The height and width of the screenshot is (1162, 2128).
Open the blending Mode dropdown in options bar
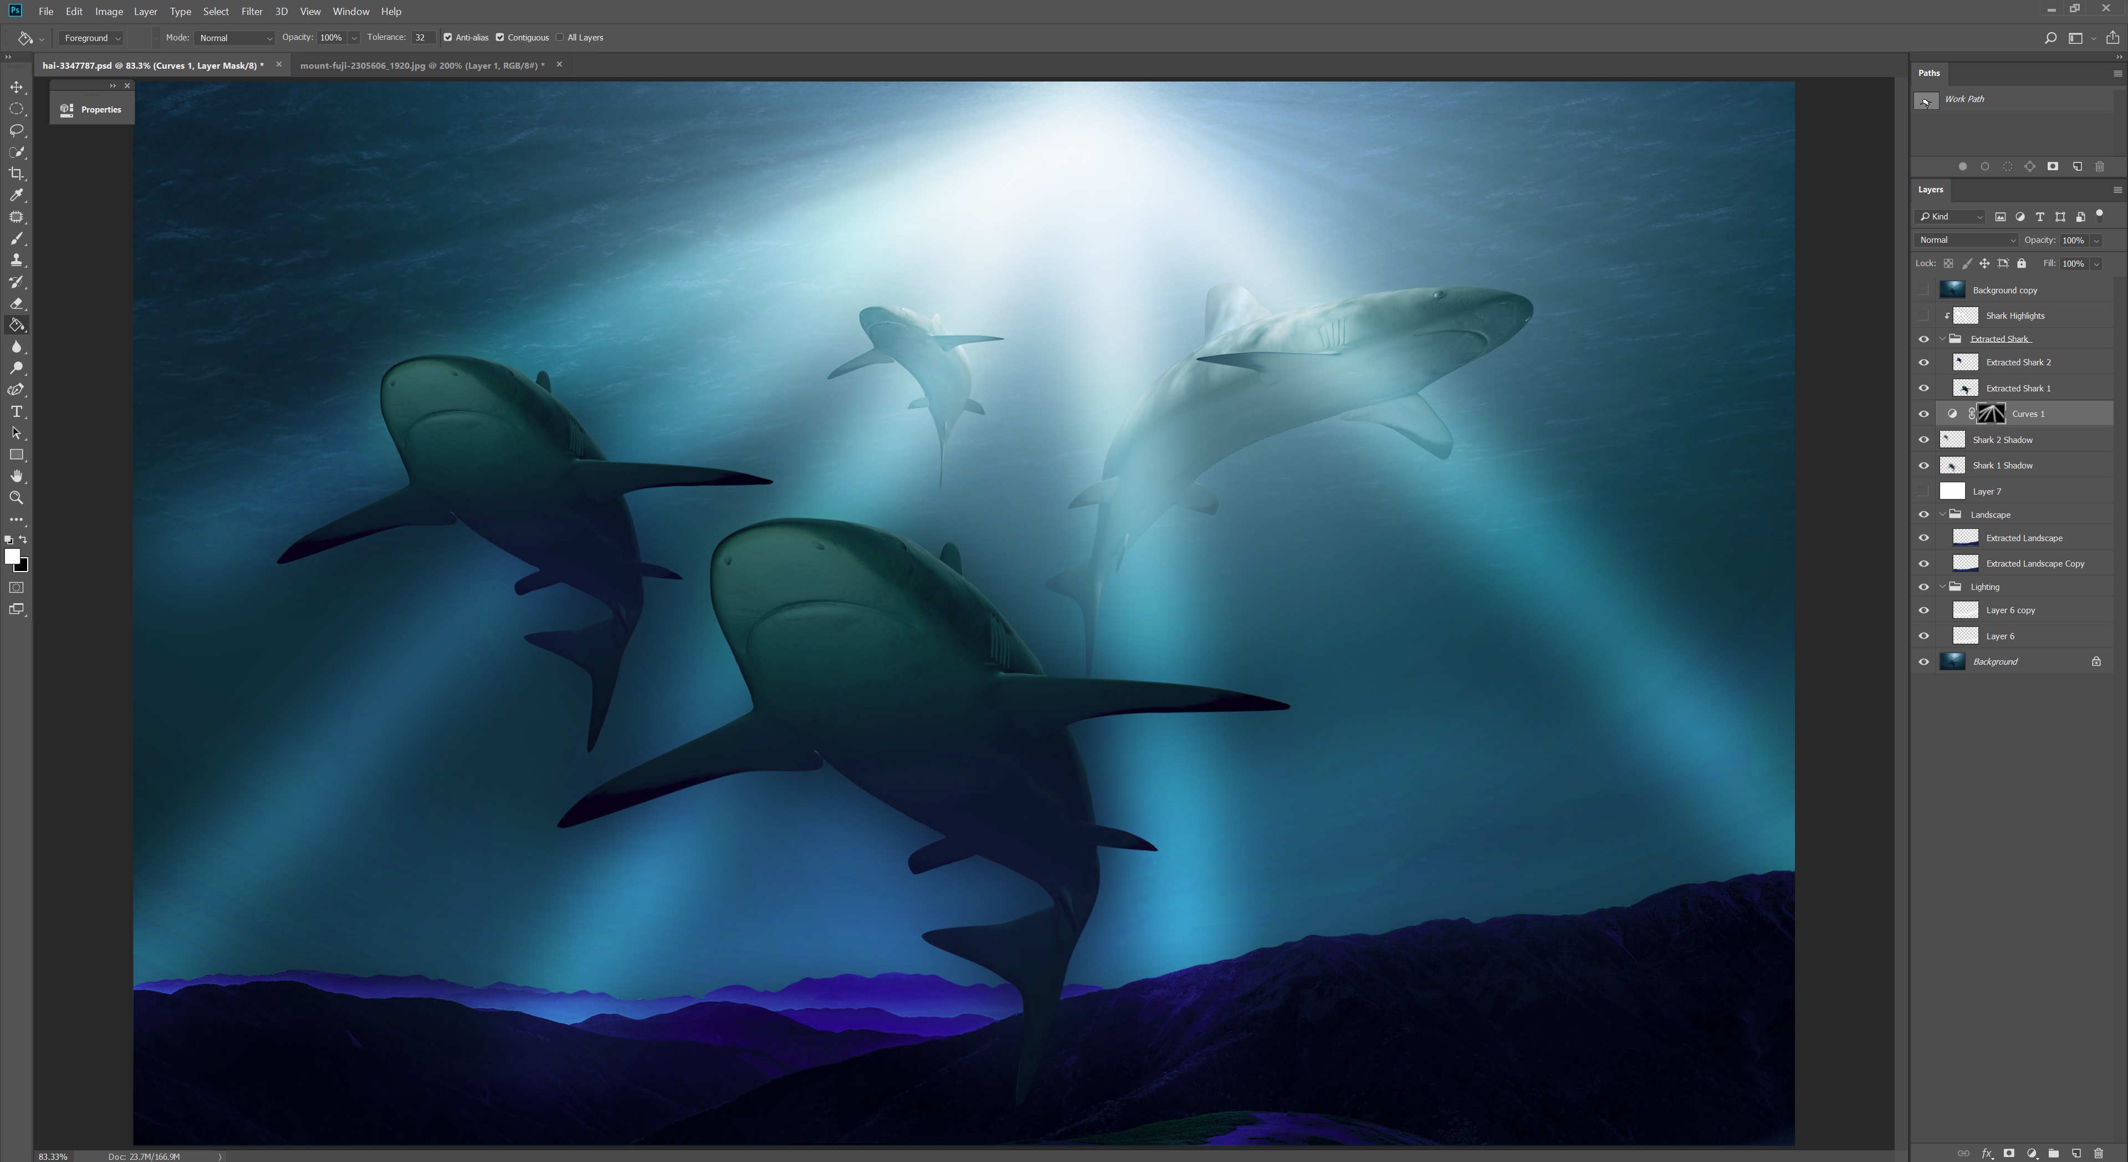(x=236, y=37)
